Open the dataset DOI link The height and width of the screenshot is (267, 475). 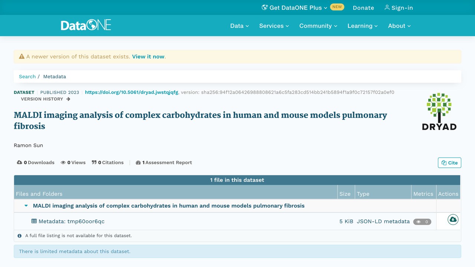coord(132,92)
